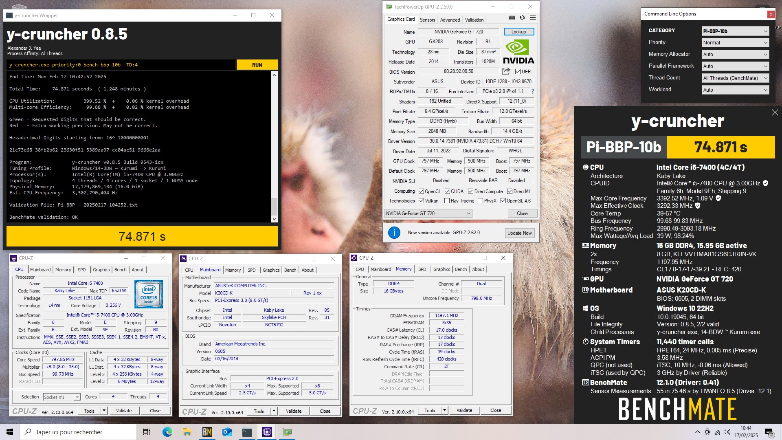Viewport: 782px width, 440px height.
Task: Click Validate in the Memory CPU-Z window
Action: pos(464,410)
